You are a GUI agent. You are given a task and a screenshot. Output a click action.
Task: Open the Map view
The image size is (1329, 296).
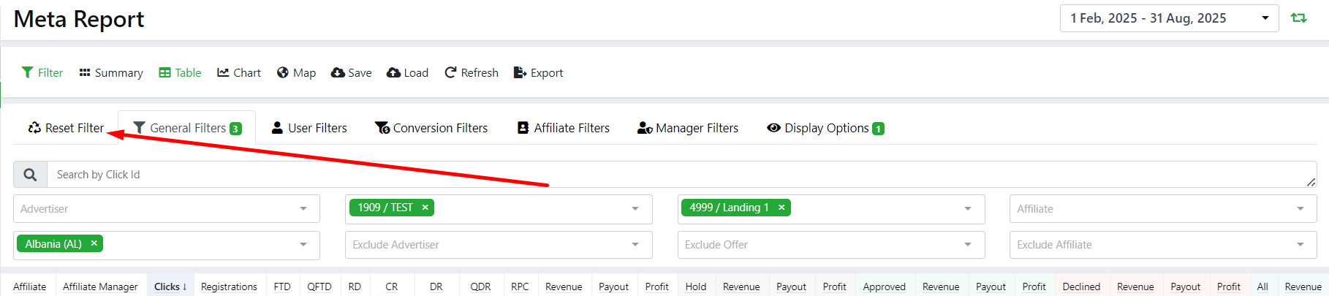[296, 73]
